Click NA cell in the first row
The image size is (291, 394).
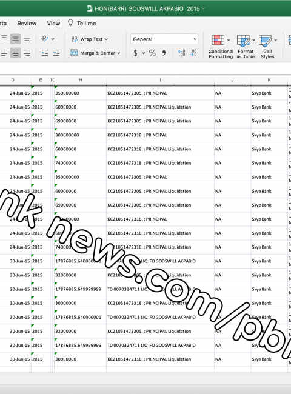(x=232, y=93)
